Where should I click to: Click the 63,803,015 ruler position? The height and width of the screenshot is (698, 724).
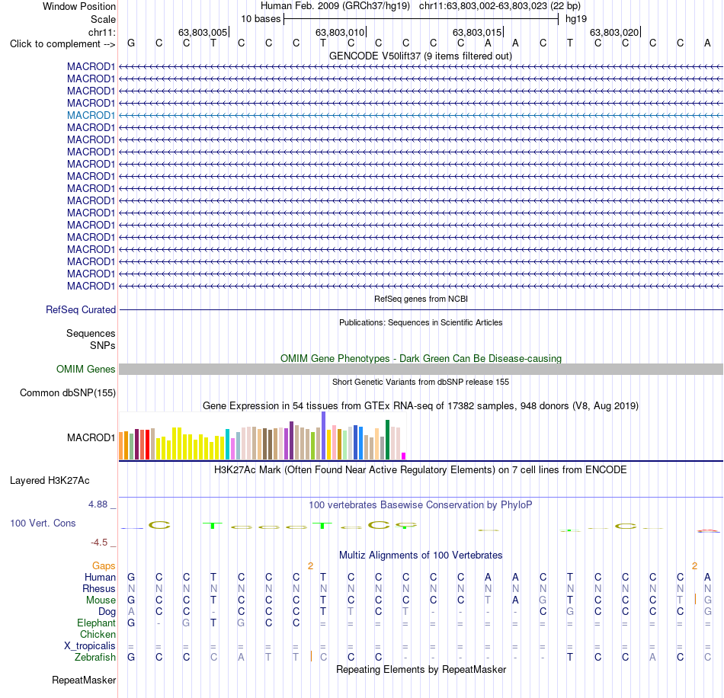tap(477, 32)
